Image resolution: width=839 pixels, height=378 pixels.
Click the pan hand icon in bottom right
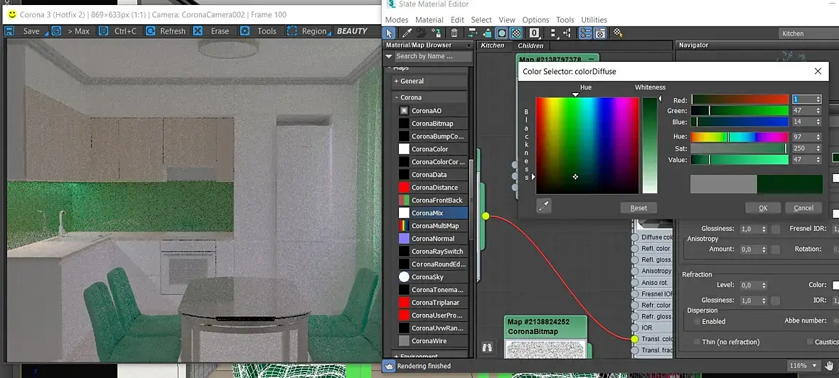coord(830,366)
